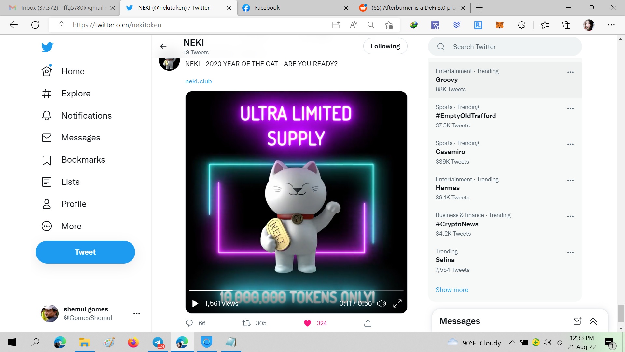Click the Twitter bird logo
Viewport: 625px width, 352px height.
47,47
